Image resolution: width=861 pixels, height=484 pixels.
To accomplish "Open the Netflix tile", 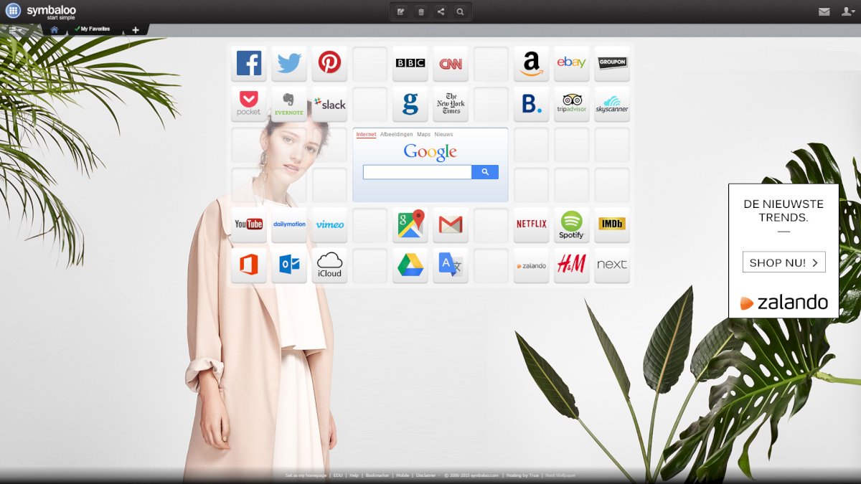I will pyautogui.click(x=532, y=225).
